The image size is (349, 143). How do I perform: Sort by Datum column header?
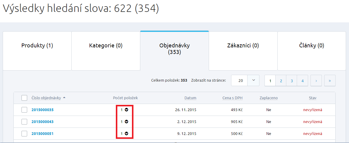[x=190, y=98]
